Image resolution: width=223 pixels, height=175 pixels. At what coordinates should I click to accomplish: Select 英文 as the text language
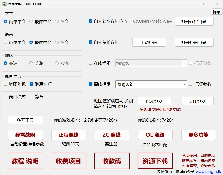point(57,21)
